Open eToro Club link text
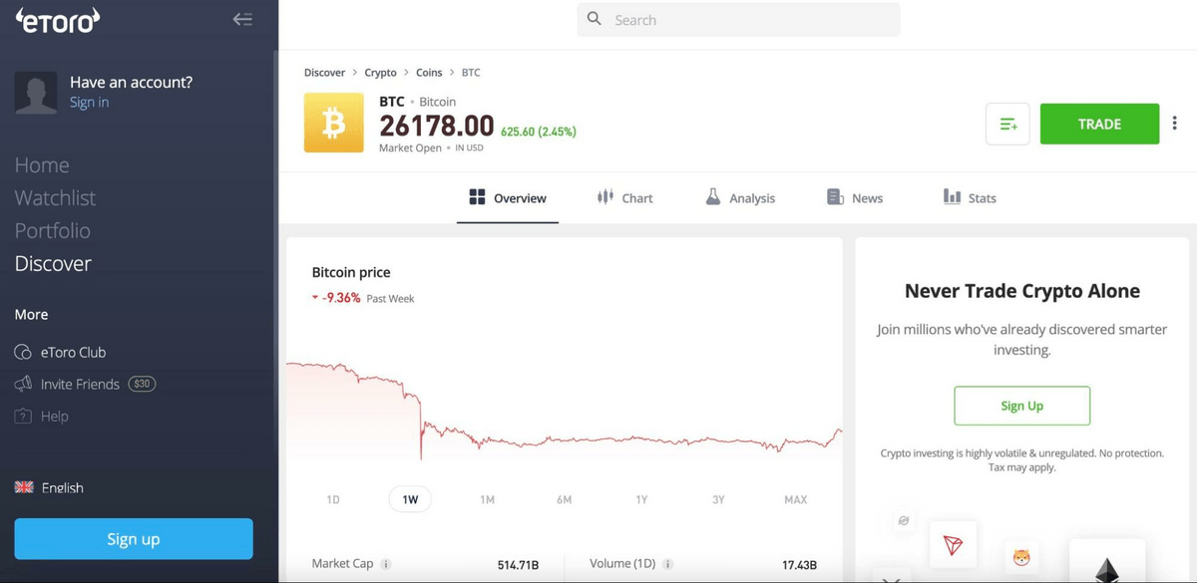Screen dimensions: 1197x583 pos(73,352)
